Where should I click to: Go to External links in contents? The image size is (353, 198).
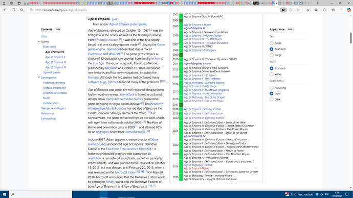pos(49,118)
